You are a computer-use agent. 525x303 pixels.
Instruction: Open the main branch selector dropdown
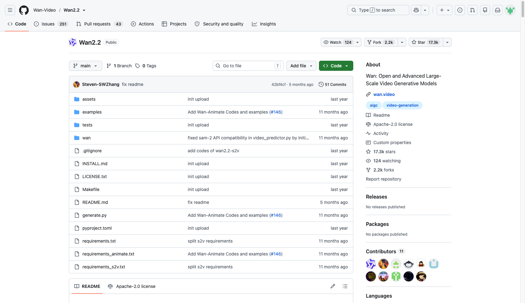pyautogui.click(x=86, y=66)
